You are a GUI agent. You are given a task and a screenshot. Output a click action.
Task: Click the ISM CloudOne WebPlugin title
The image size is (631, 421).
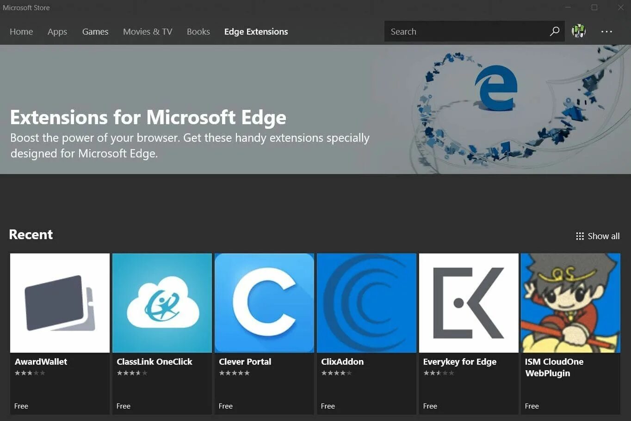(x=554, y=367)
